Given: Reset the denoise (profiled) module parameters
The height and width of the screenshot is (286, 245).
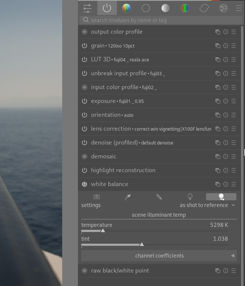Looking at the screenshot, I should (226, 143).
